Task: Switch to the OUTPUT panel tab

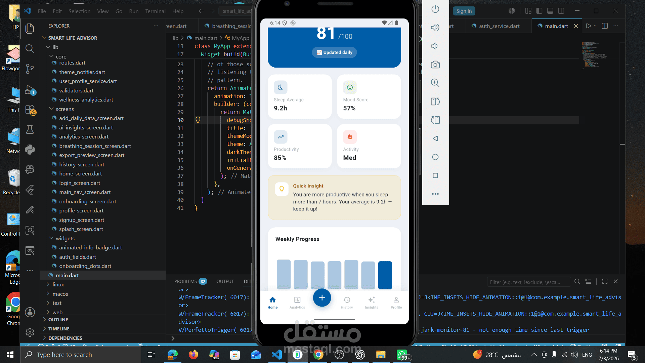Action: point(225,281)
